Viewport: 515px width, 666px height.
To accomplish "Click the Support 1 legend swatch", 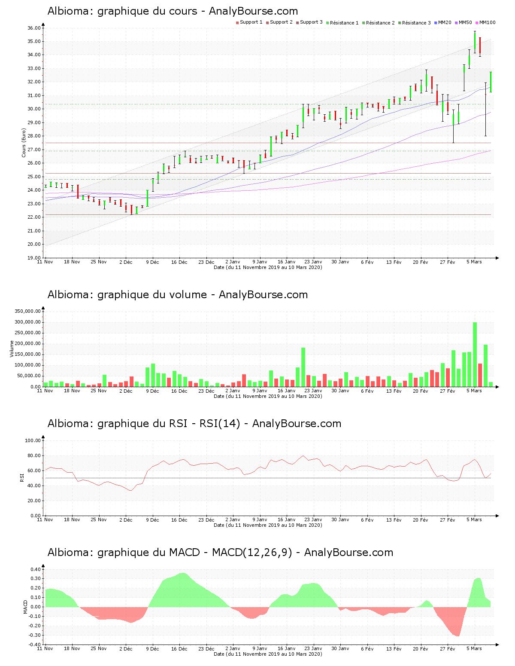I will (237, 23).
